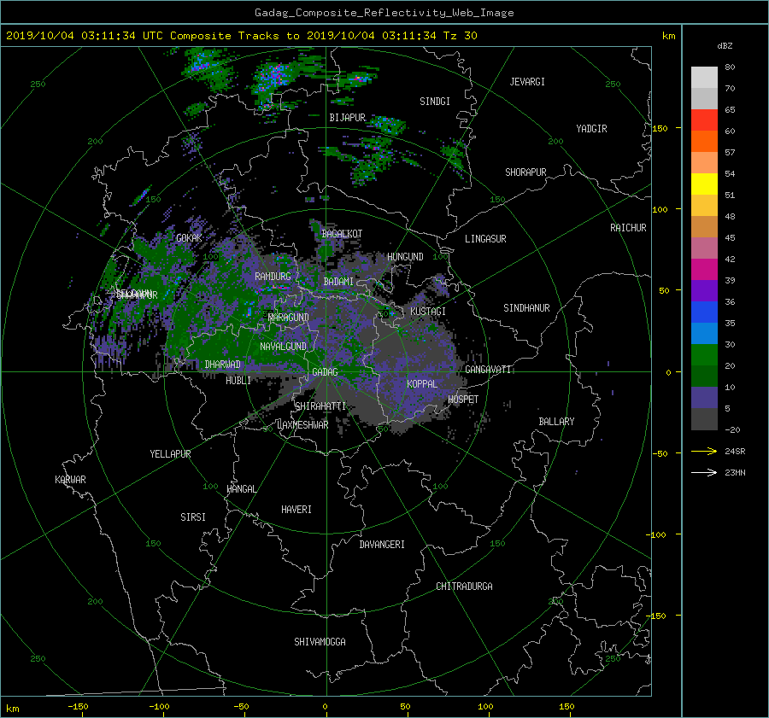The width and height of the screenshot is (769, 718).
Task: Click the Gadag Composite Reflectivity title
Action: [x=384, y=13]
